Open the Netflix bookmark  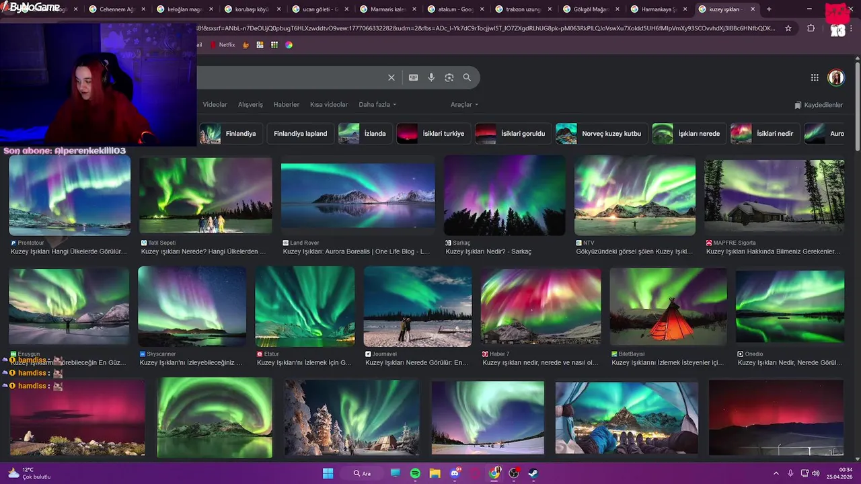223,45
